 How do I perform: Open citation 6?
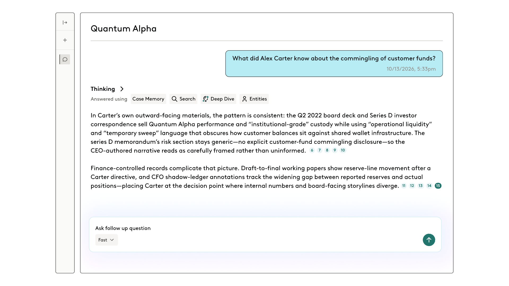[312, 150]
